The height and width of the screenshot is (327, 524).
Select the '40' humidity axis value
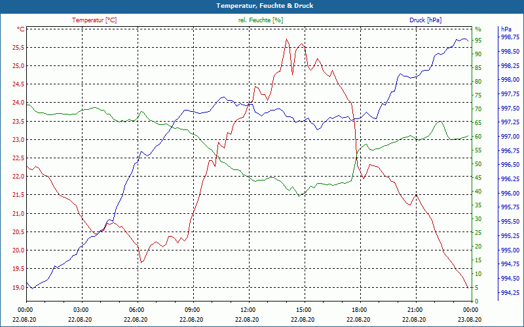(478, 192)
